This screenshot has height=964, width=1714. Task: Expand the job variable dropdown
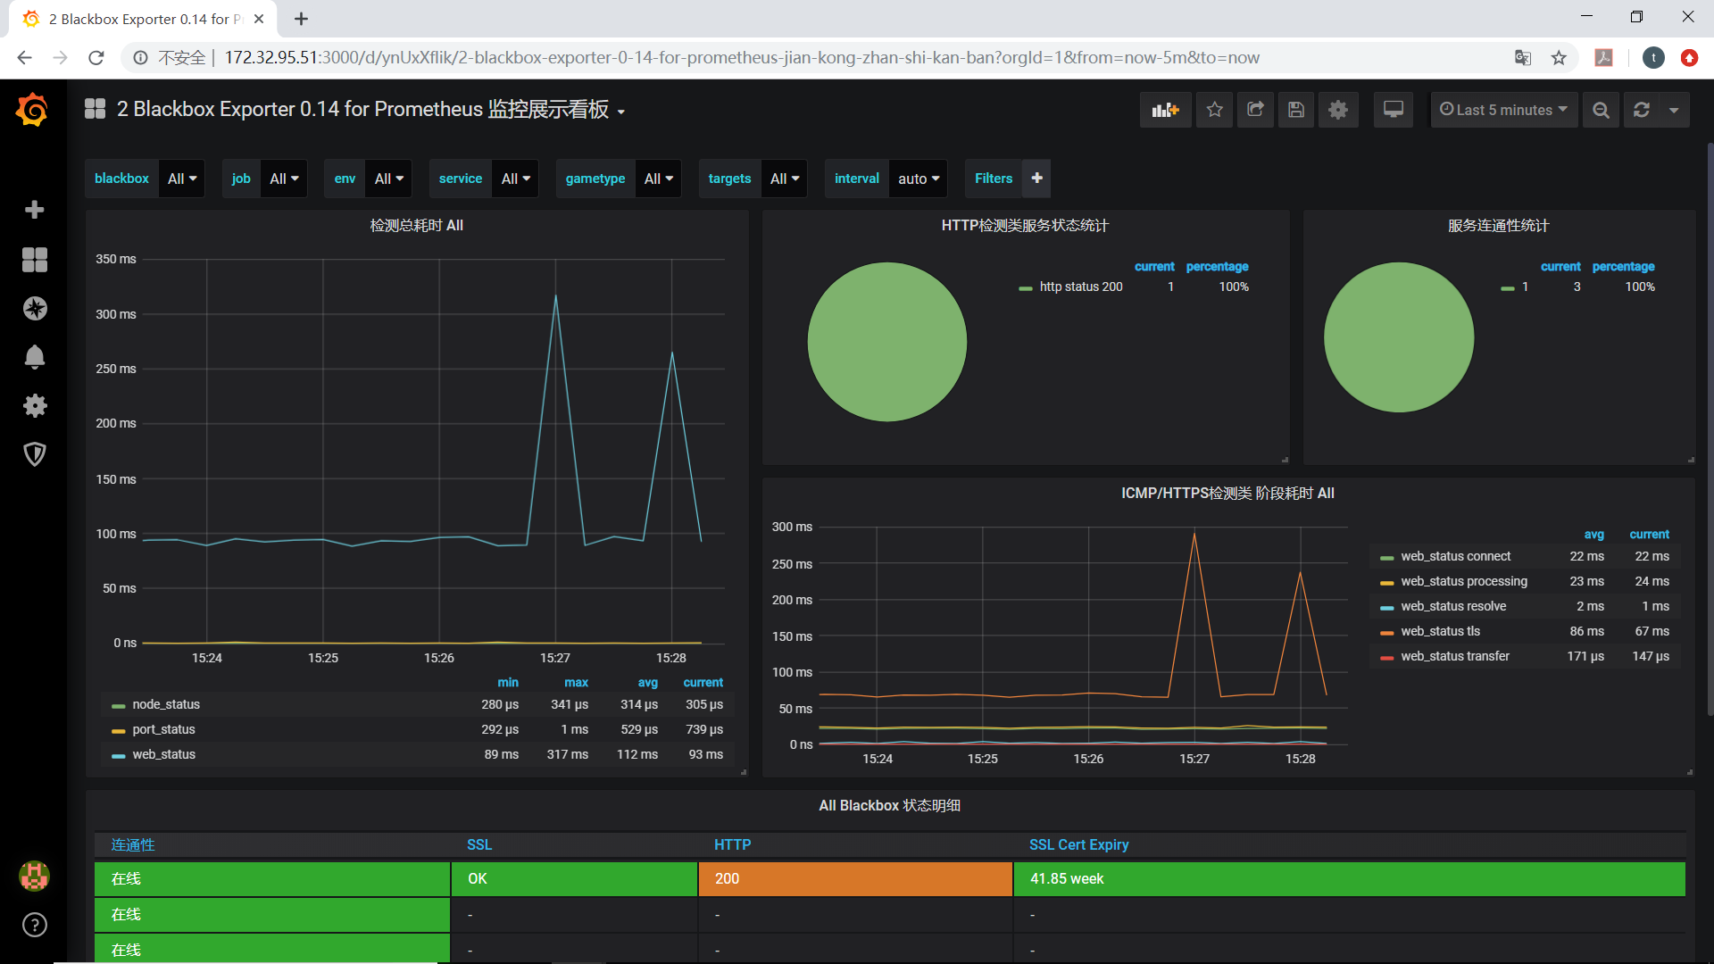[284, 179]
